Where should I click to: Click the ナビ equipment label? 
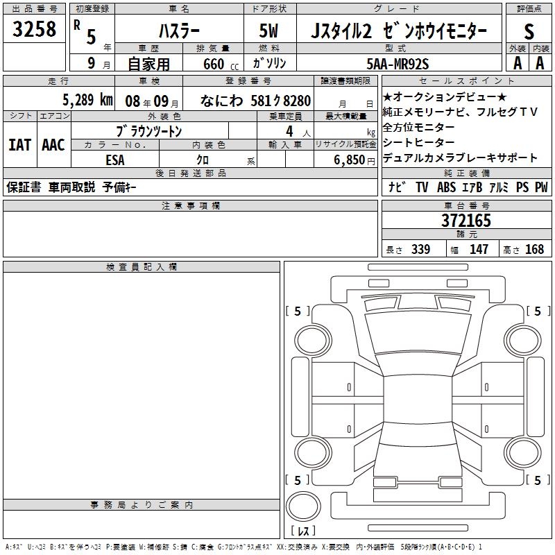pyautogui.click(x=397, y=187)
